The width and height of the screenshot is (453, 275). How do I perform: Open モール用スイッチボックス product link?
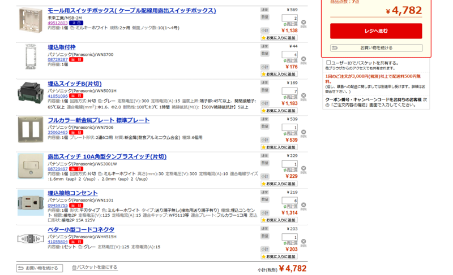click(x=132, y=11)
